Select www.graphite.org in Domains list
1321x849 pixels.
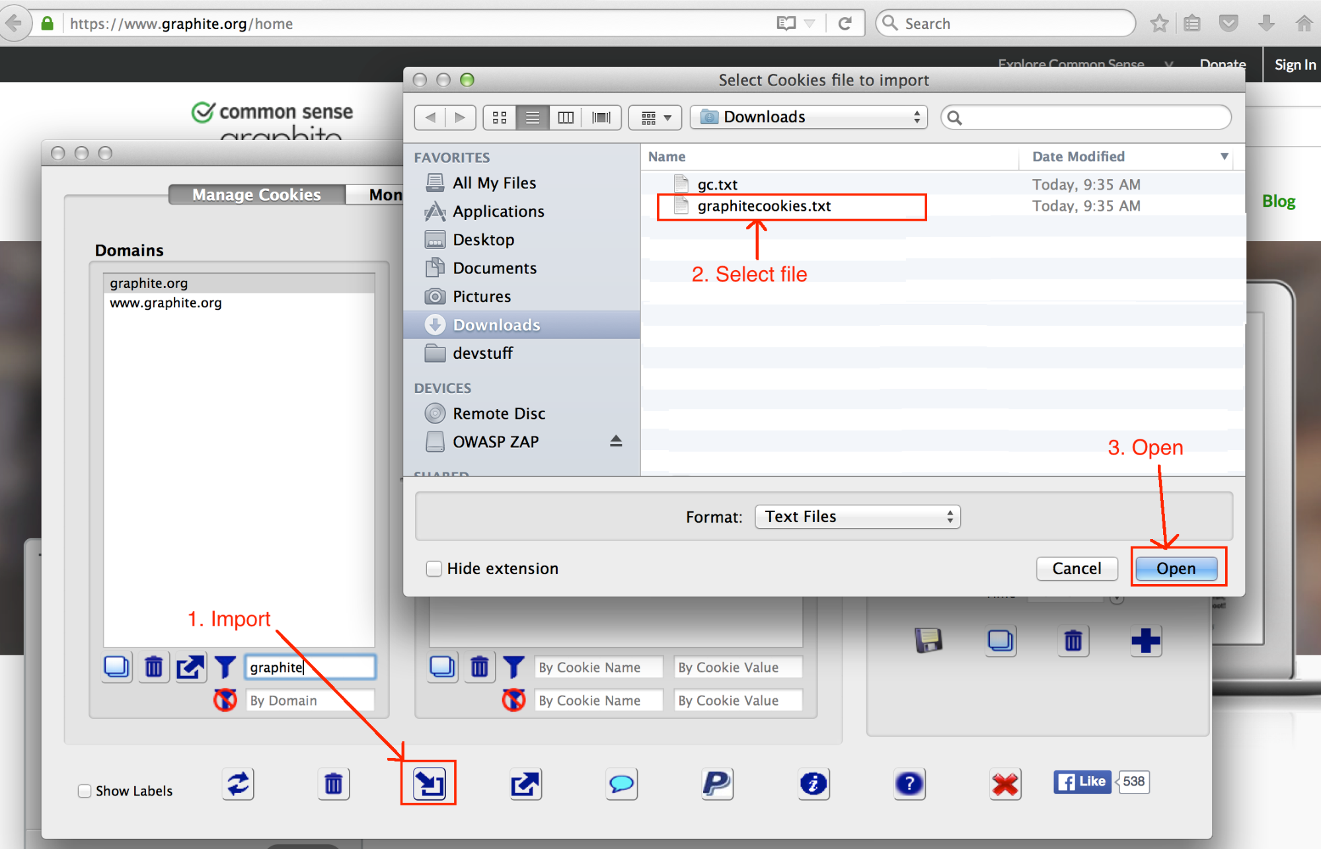tap(239, 303)
